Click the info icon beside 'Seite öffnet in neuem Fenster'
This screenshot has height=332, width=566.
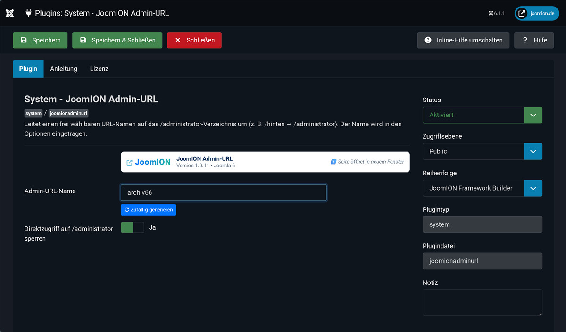(x=333, y=162)
